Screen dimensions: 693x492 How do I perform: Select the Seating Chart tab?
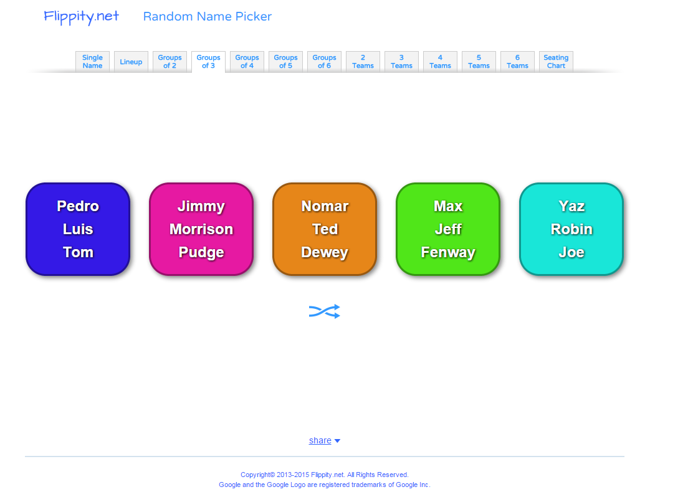[555, 61]
